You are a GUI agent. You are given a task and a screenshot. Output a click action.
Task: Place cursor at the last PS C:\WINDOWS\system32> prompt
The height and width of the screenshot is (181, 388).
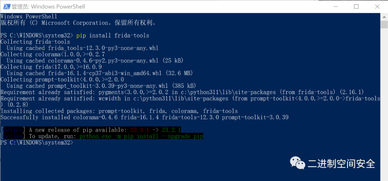pos(37,143)
